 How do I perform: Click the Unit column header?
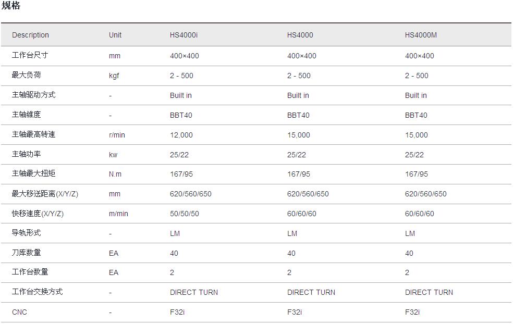115,35
